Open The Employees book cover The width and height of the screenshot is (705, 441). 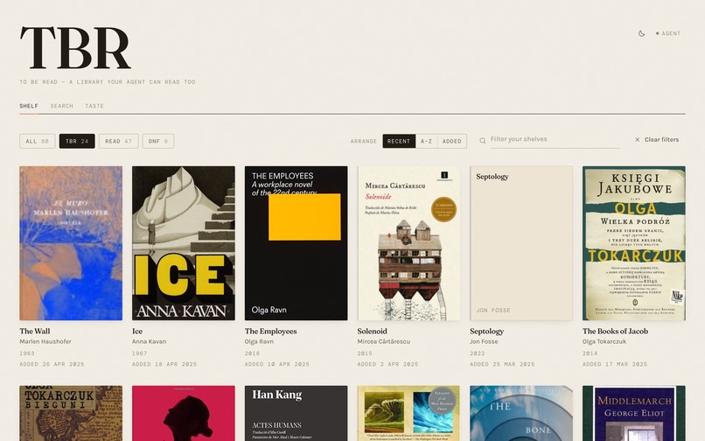tap(296, 243)
